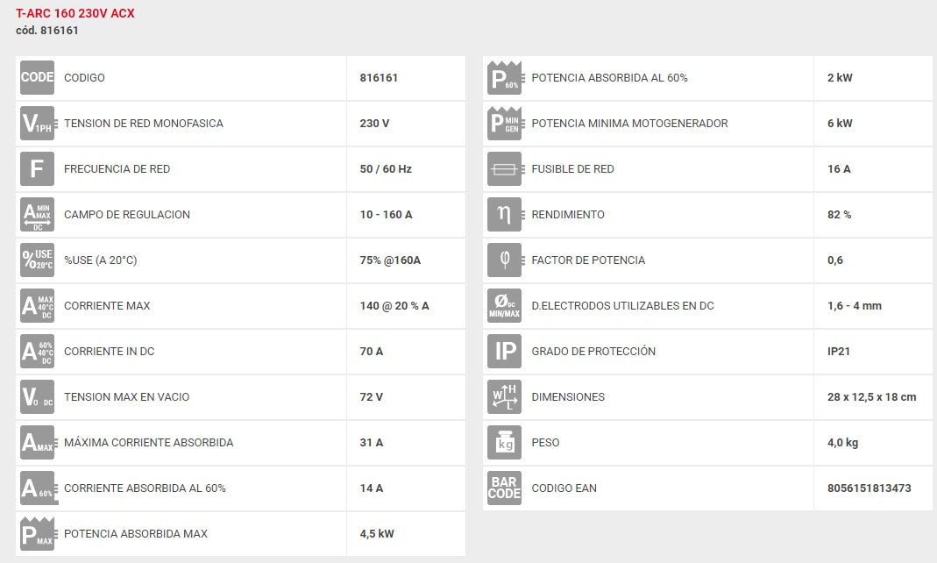Click the T-ARC 160 230V ACX title

pos(75,13)
